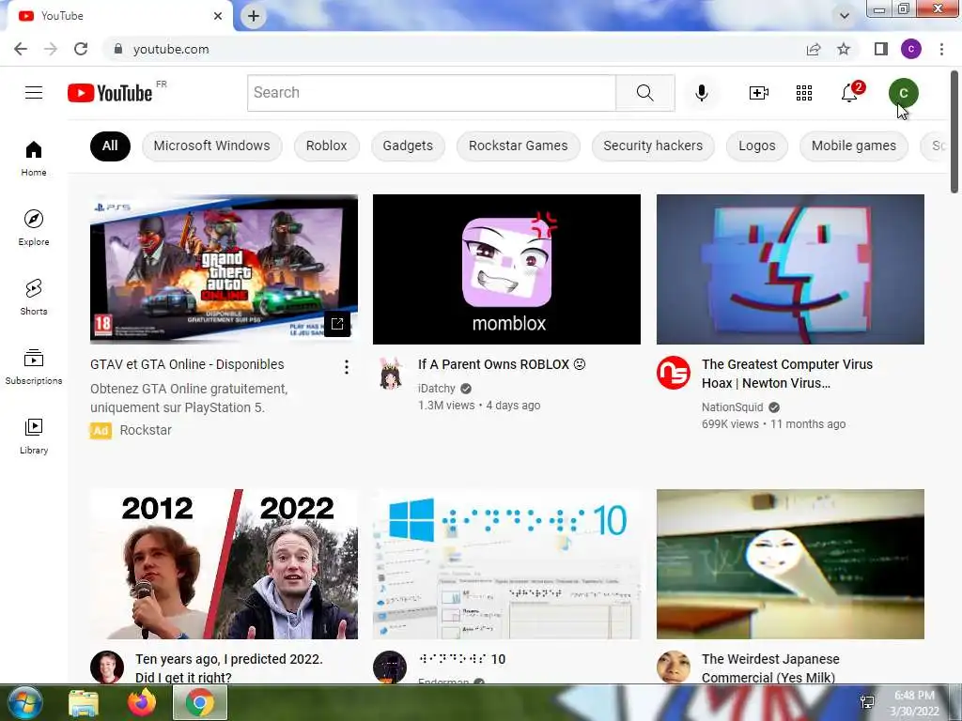Open NationSquid channel avatar
This screenshot has width=962, height=721.
pos(673,373)
